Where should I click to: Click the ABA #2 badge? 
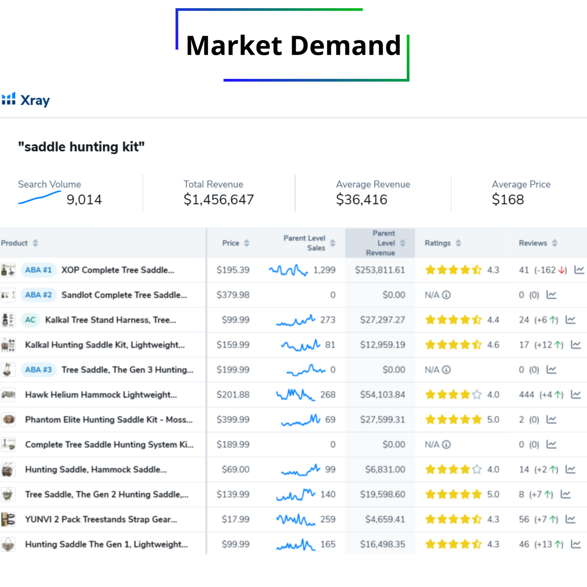point(38,295)
